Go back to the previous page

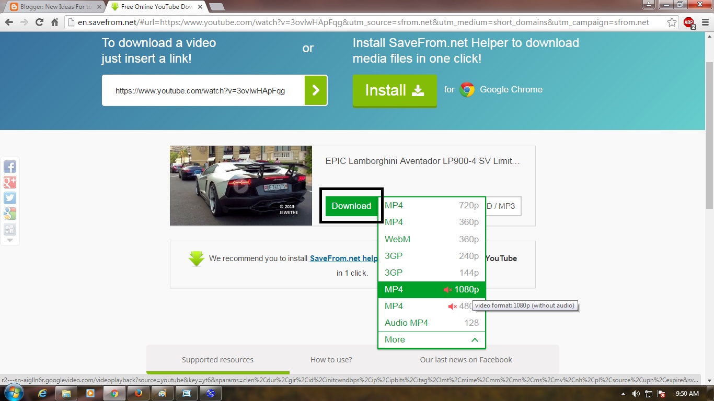coord(9,22)
